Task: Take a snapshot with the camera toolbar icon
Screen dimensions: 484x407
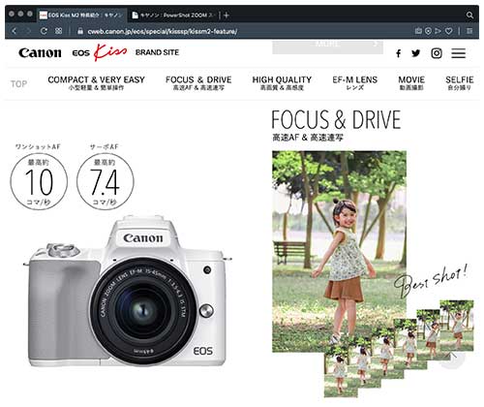Action: pyautogui.click(x=418, y=31)
